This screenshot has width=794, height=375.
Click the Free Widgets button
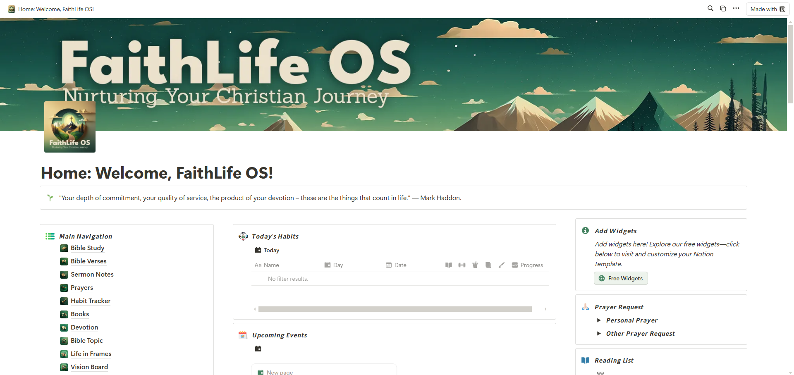click(621, 278)
